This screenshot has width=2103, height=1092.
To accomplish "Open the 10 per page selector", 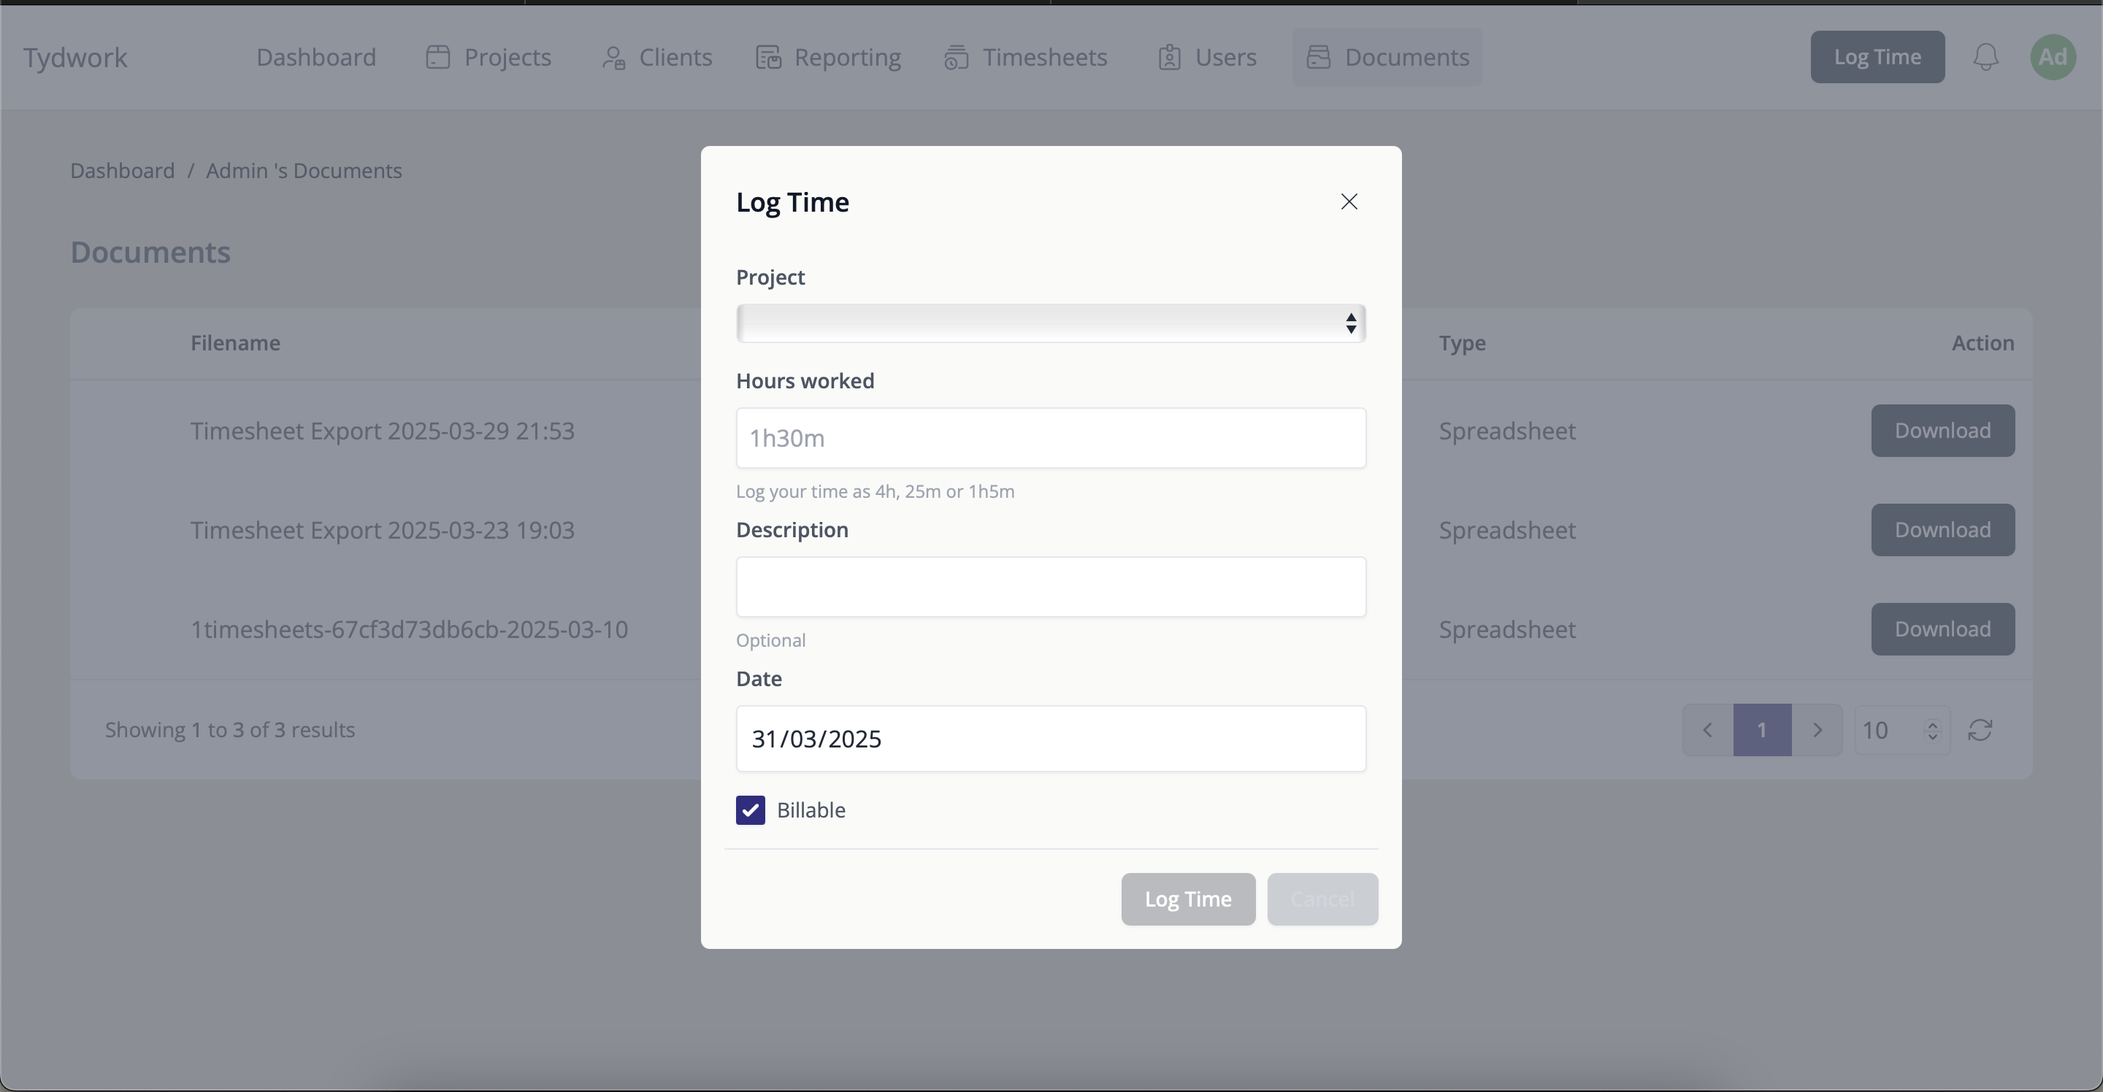I will (1901, 730).
